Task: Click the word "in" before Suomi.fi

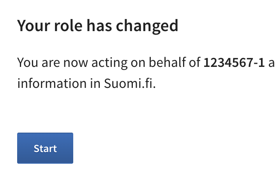Action: tap(93, 84)
